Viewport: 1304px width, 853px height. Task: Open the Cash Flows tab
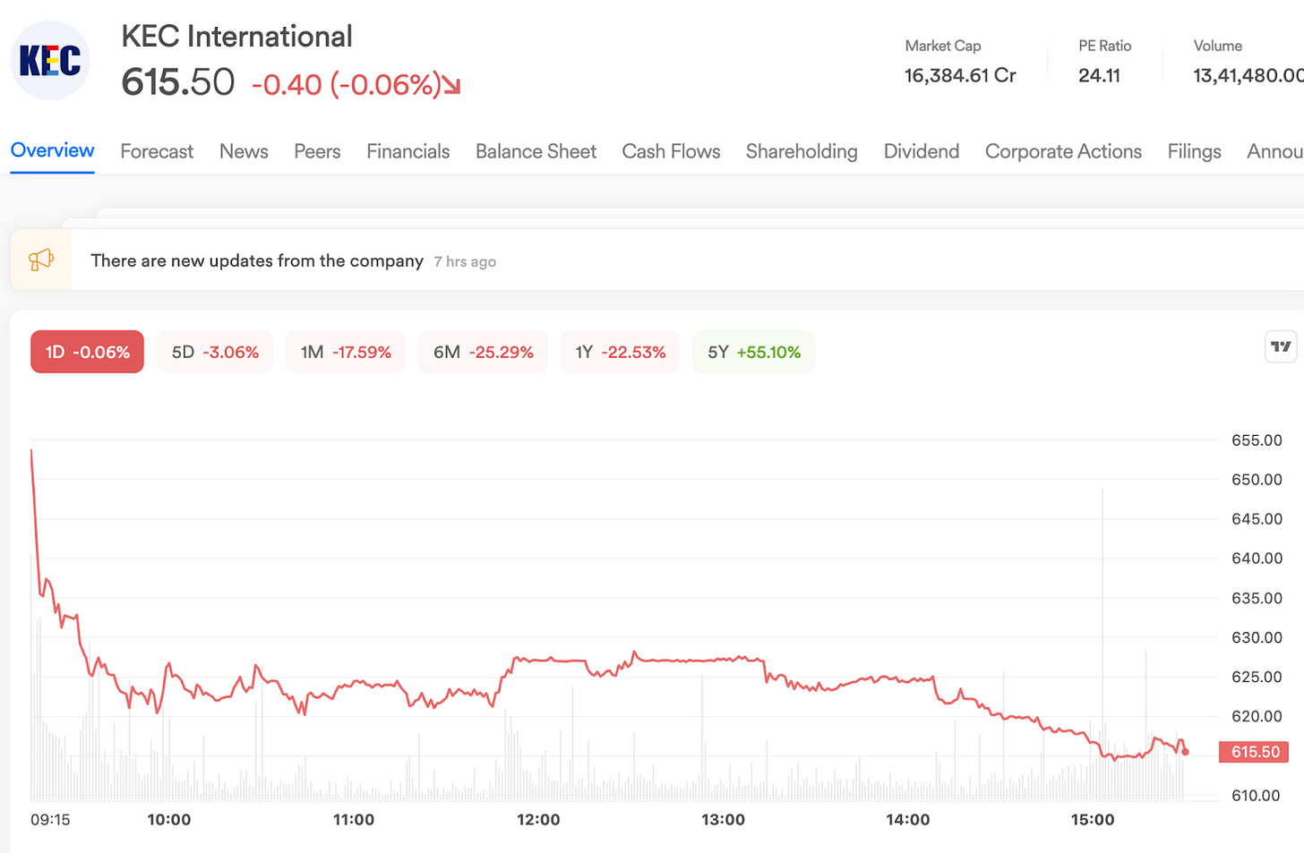(671, 151)
